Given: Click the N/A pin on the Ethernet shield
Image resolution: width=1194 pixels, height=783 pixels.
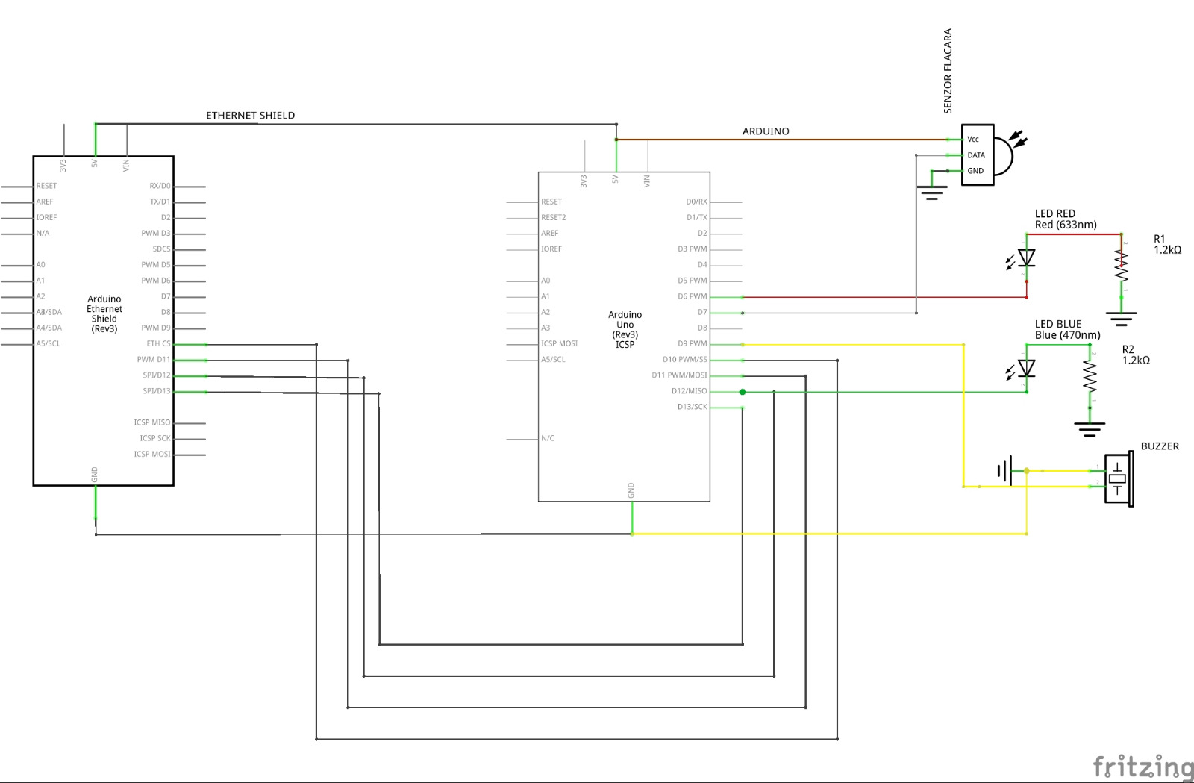Looking at the screenshot, I should tap(43, 234).
